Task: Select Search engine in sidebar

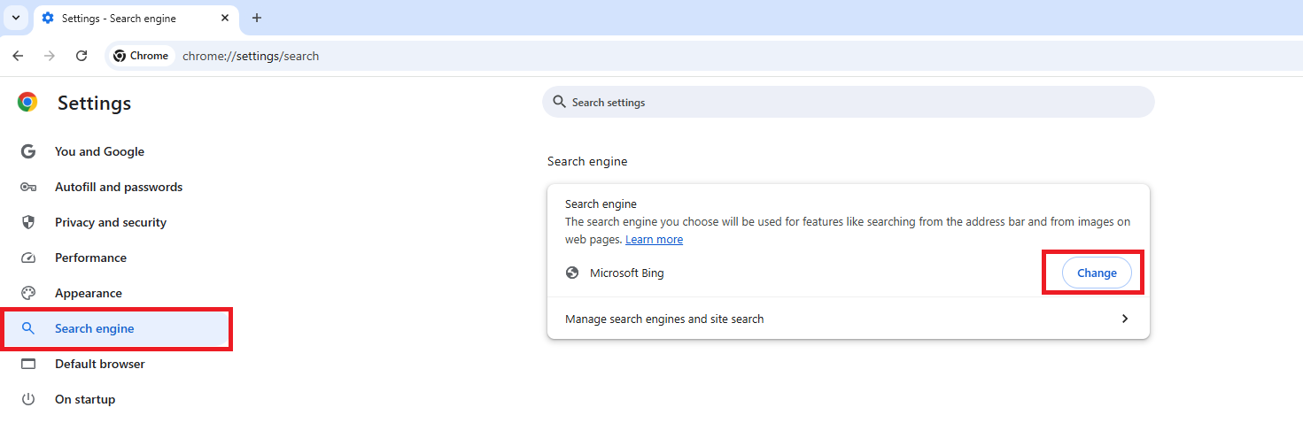Action: coord(94,328)
